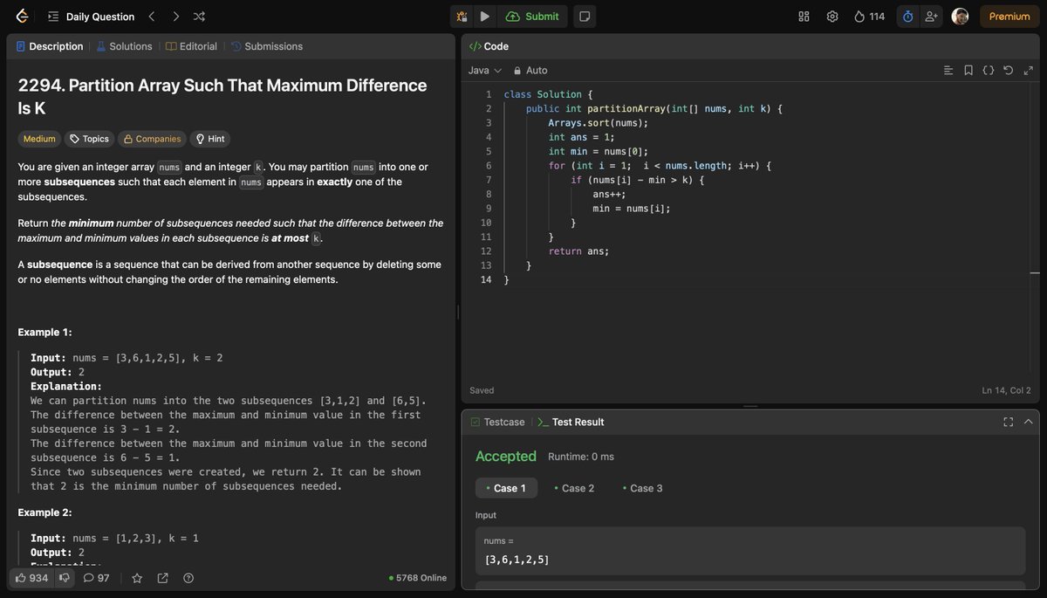The width and height of the screenshot is (1047, 598).
Task: Click the Medium difficulty tag
Action: tap(39, 139)
